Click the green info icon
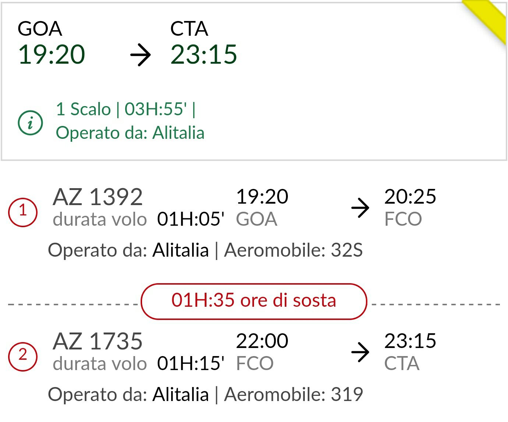Viewport: 508px width, 422px height. 30,123
